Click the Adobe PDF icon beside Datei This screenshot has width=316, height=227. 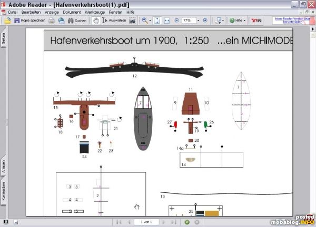(4, 12)
